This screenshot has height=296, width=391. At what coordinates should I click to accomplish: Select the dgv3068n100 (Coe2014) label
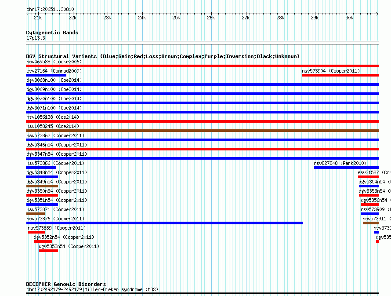54,80
